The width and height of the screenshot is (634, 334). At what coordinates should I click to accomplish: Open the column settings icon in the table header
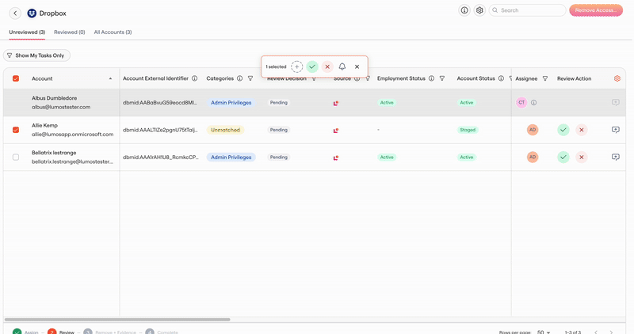click(x=617, y=78)
